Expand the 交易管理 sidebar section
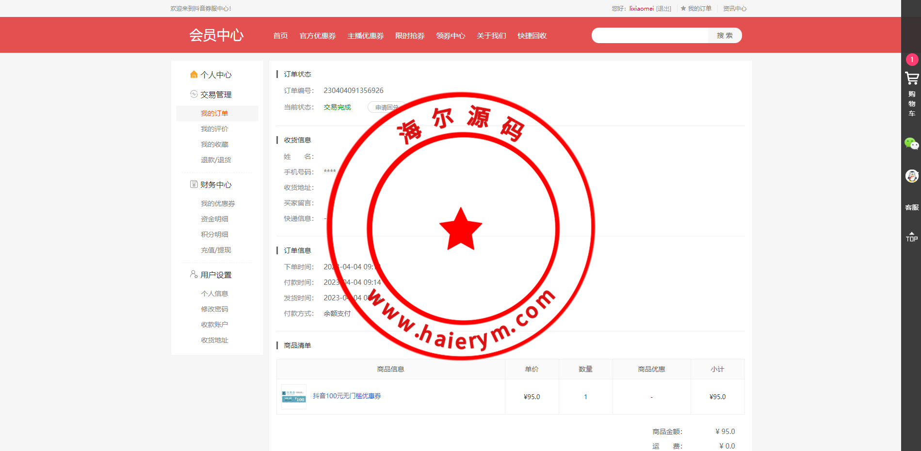The height and width of the screenshot is (451, 921). pos(216,94)
